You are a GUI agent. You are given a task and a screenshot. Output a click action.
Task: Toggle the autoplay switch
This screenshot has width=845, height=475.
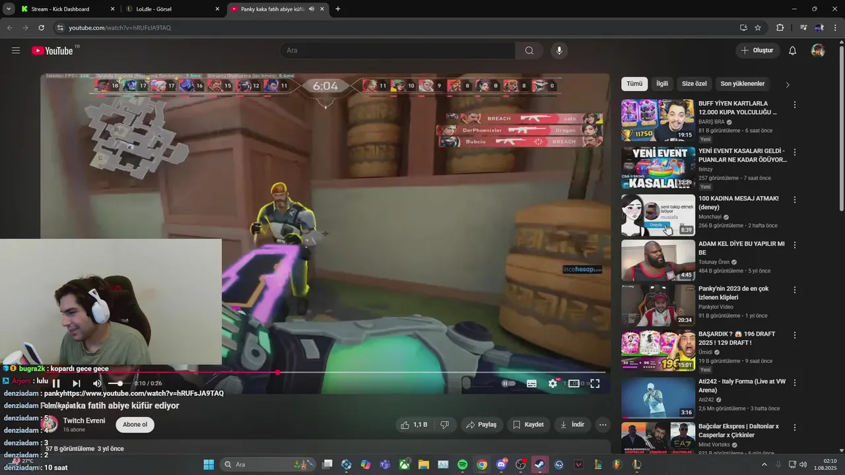pos(508,383)
